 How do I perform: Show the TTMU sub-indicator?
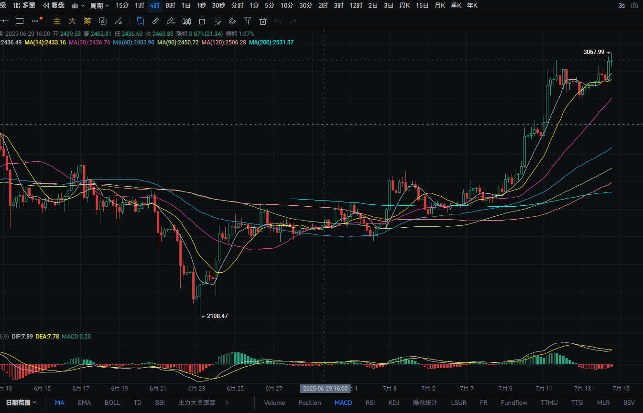coord(549,402)
